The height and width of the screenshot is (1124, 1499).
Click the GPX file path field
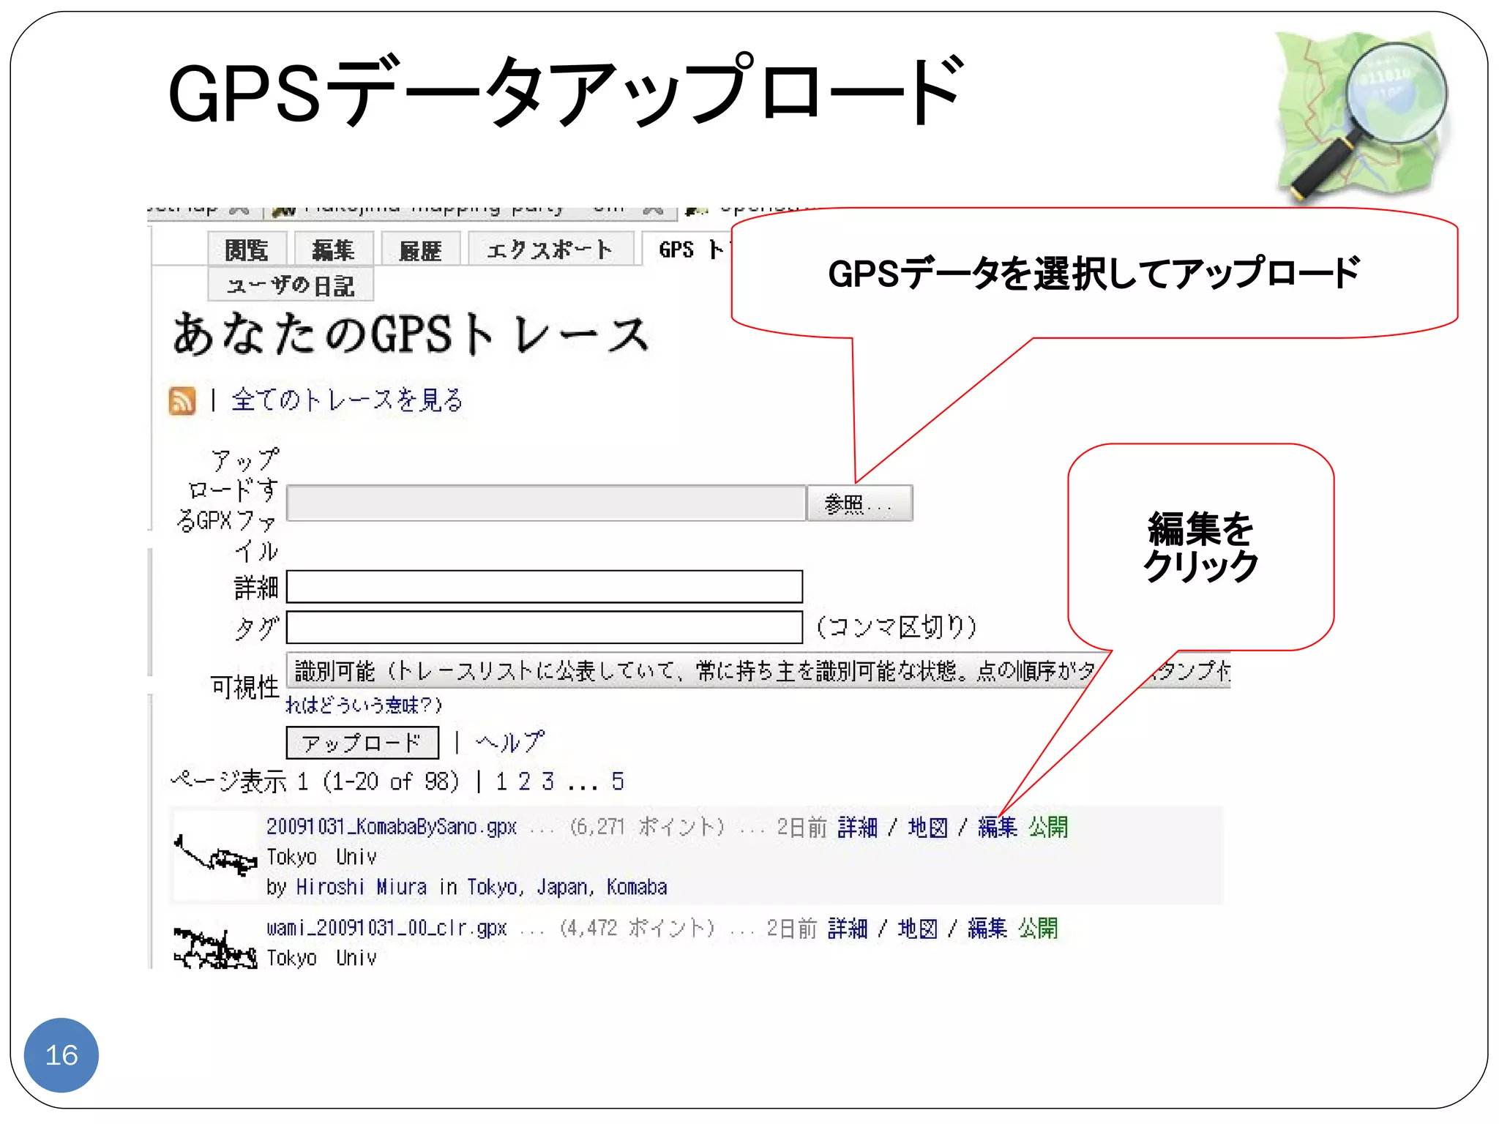point(546,503)
